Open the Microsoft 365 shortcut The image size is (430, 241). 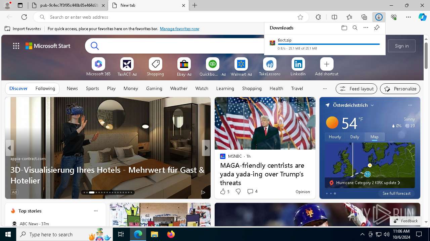[x=98, y=67]
